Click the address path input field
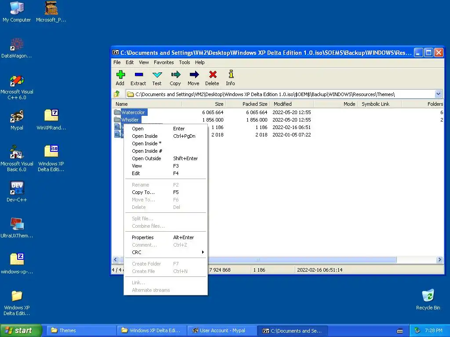The height and width of the screenshot is (337, 450). [x=280, y=94]
